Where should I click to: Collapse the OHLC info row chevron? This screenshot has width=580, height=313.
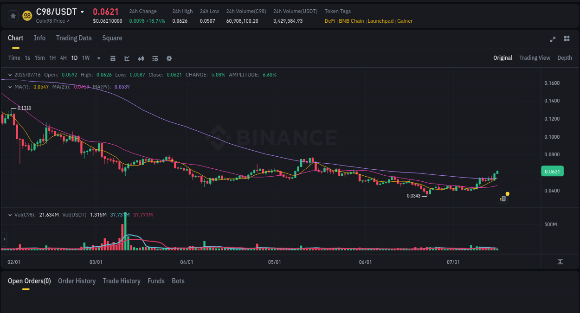10,74
